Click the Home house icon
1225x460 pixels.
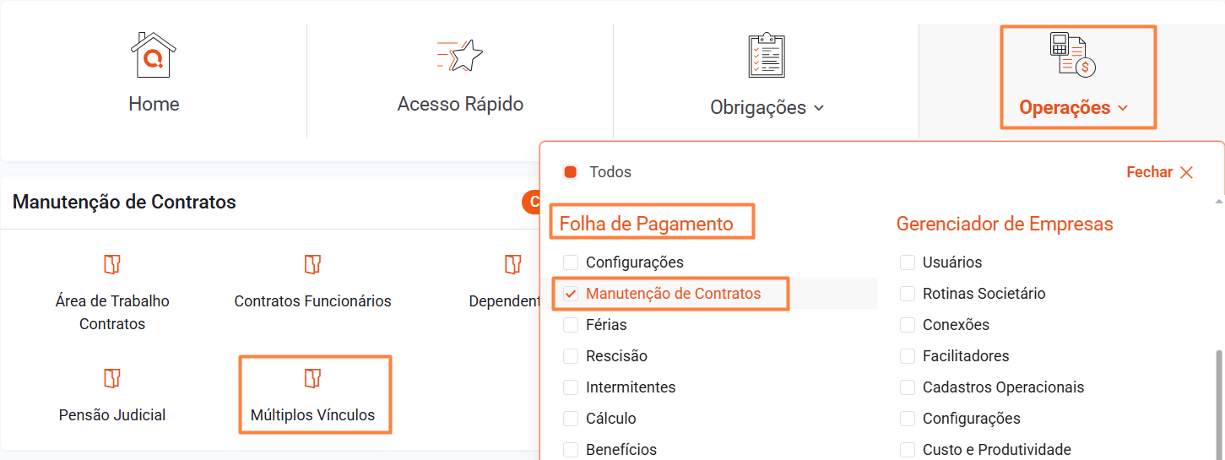[154, 55]
